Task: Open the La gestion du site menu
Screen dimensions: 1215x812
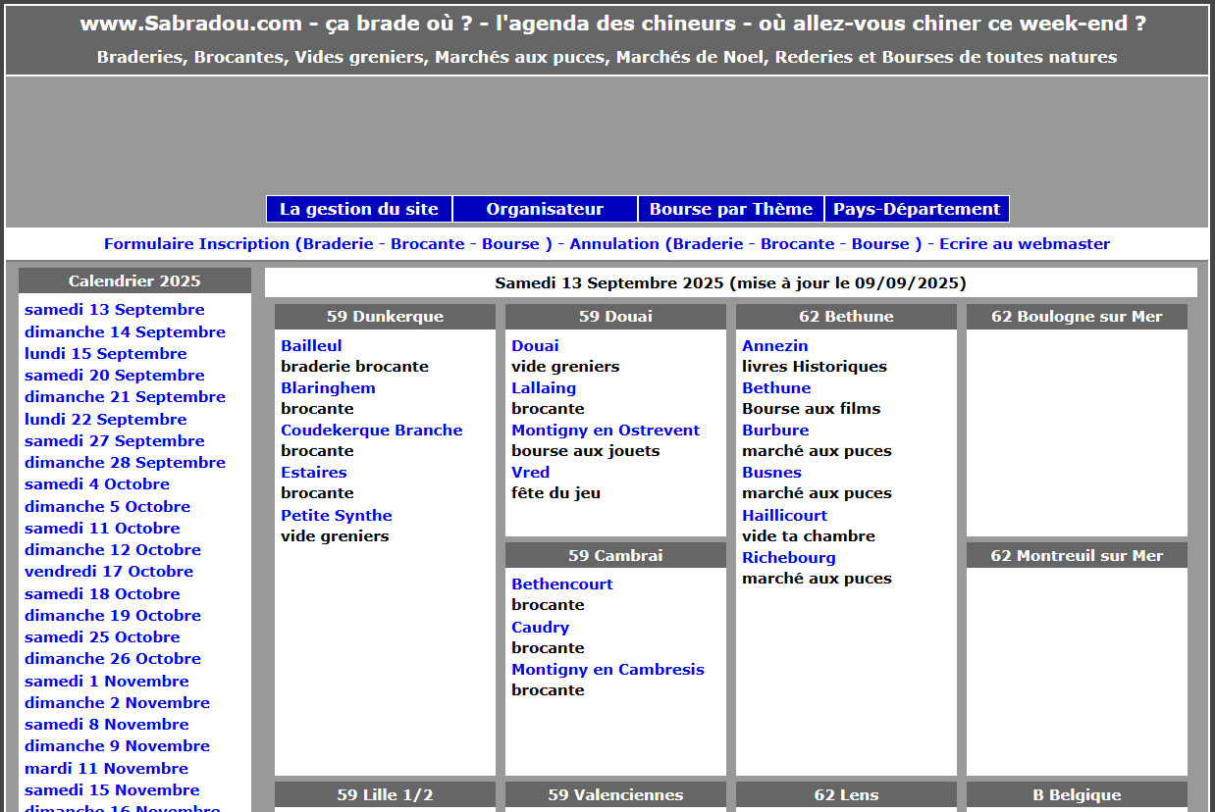Action: pos(358,209)
